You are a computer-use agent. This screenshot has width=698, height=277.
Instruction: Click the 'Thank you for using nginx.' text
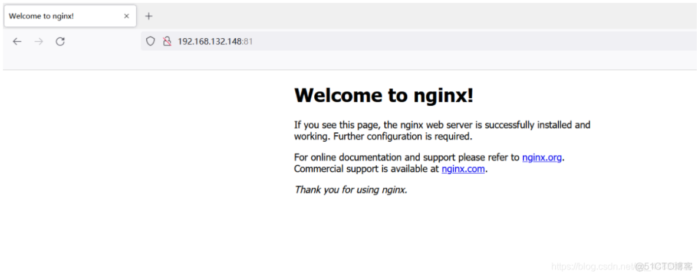(351, 190)
